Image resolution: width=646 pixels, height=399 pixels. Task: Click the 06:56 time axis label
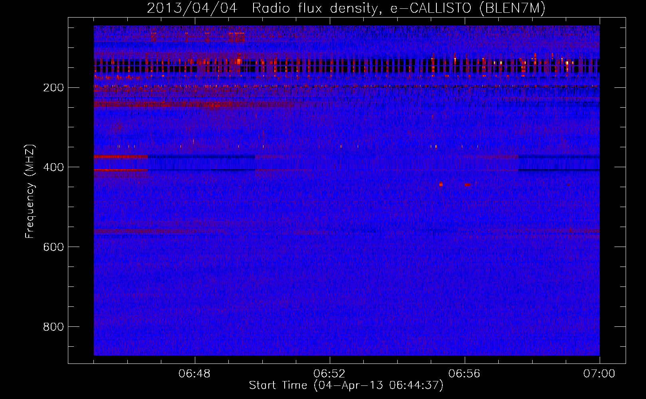464,374
